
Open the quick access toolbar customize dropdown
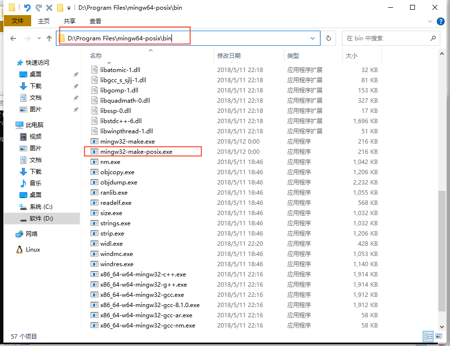(x=69, y=8)
